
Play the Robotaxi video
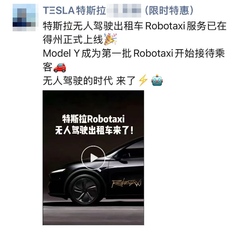pyautogui.click(x=93, y=158)
